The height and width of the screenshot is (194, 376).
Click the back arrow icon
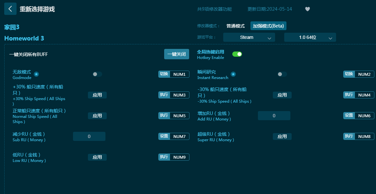10,9
